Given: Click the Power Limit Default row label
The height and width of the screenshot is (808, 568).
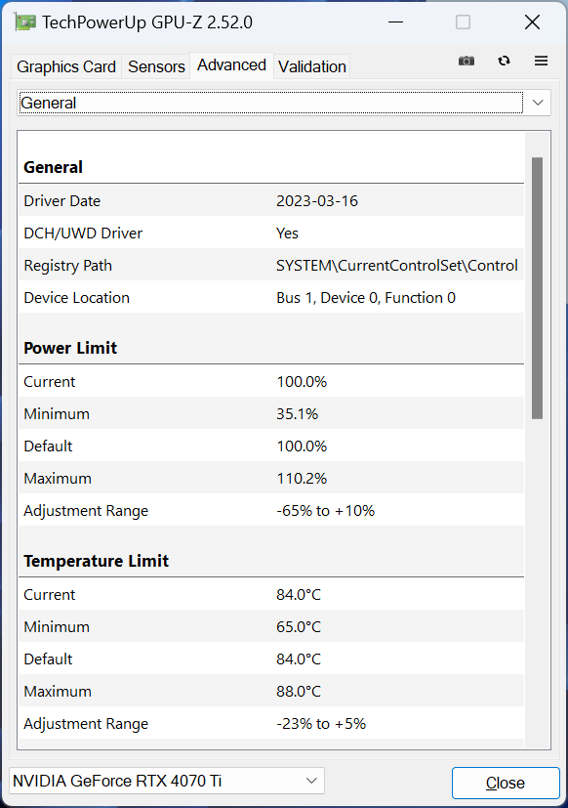Looking at the screenshot, I should click(x=48, y=447).
